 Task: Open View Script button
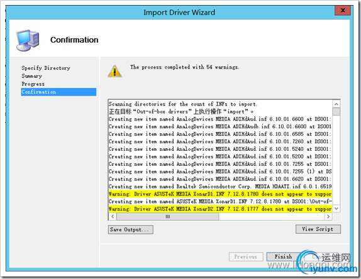[318, 229]
